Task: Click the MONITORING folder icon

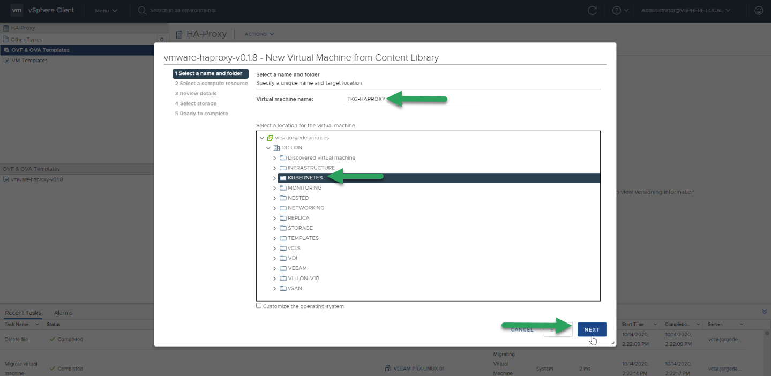Action: tap(283, 188)
